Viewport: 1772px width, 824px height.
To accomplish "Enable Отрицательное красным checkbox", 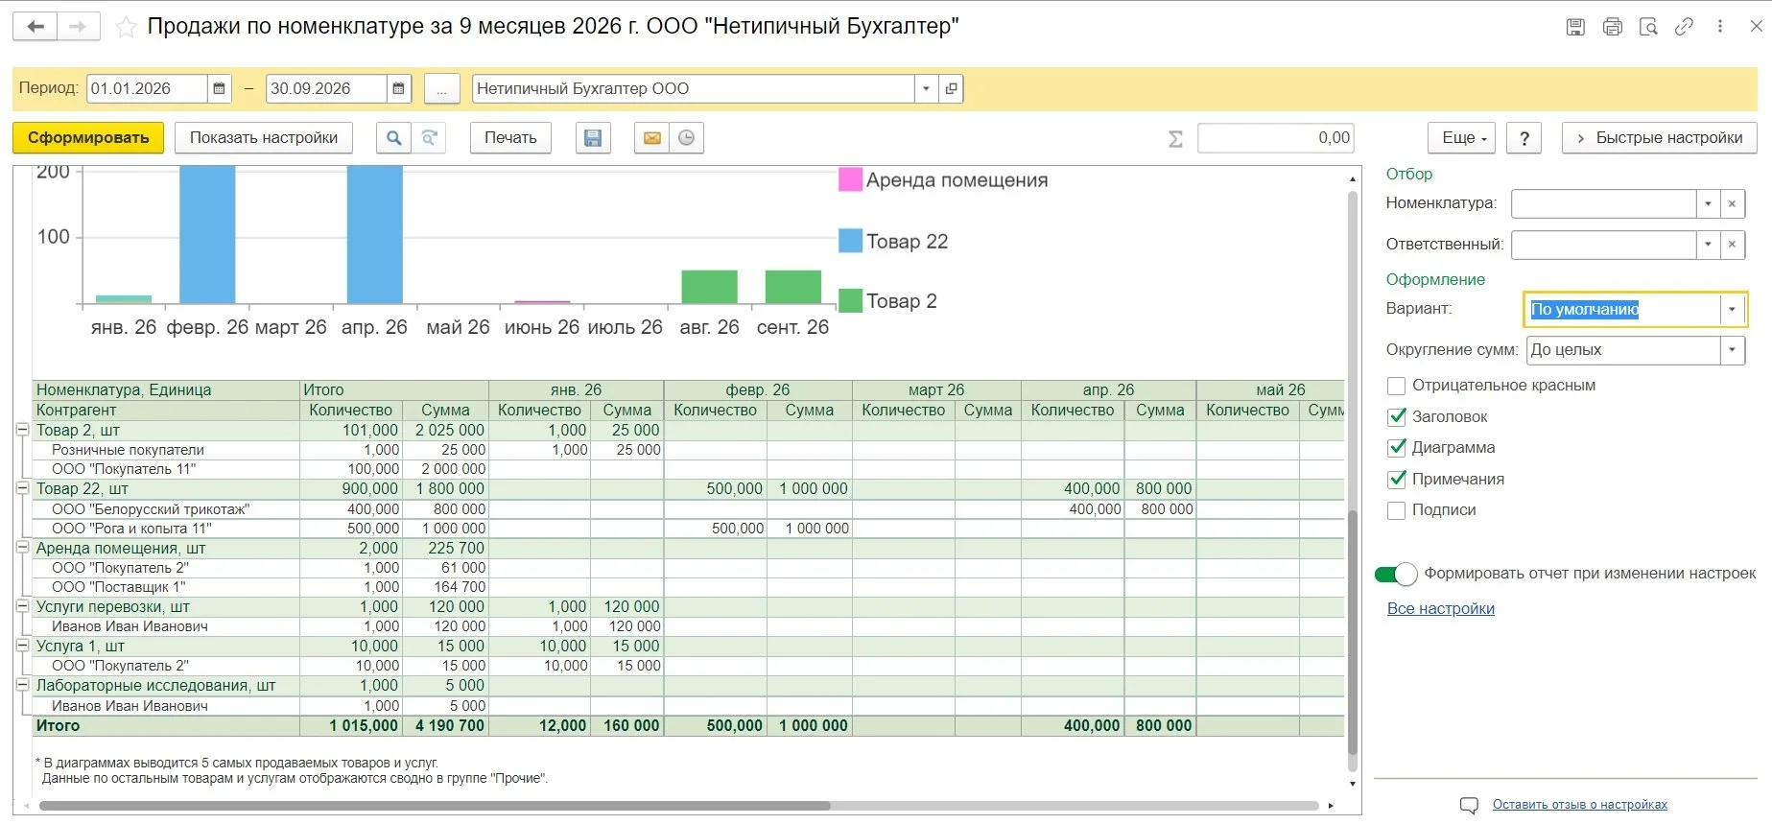I will (1397, 386).
